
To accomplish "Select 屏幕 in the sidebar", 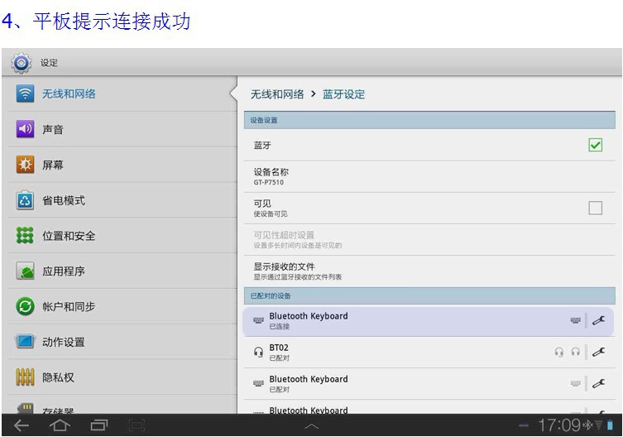I will (122, 165).
